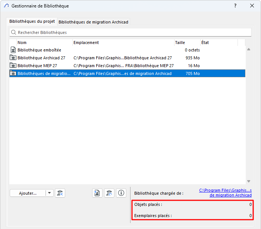
Task: Click the Objets placés label
Action: 148,204
